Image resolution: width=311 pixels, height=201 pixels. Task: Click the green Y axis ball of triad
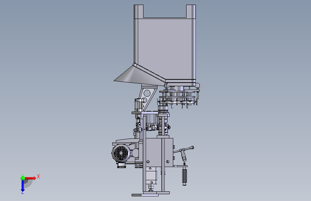point(23,178)
